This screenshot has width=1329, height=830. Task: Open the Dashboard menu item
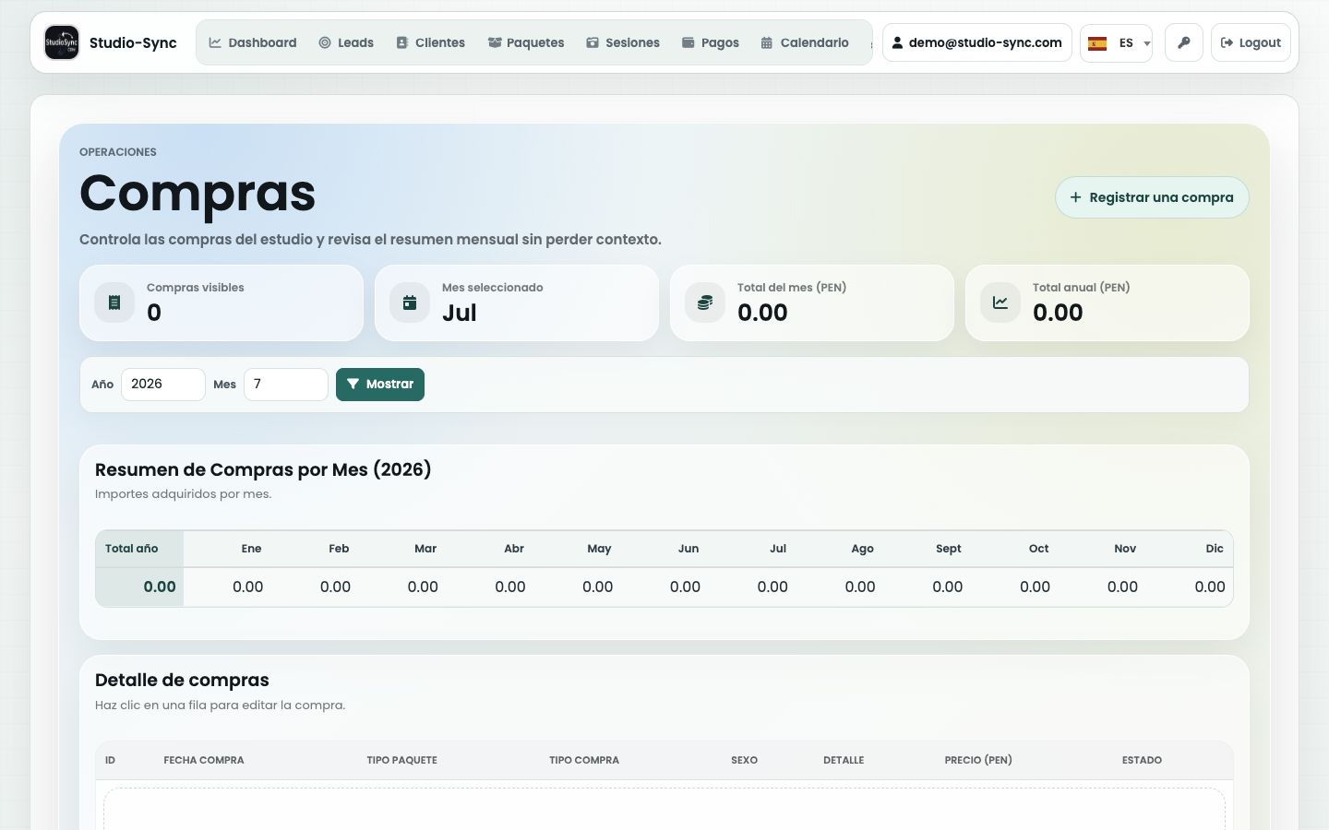coord(253,42)
